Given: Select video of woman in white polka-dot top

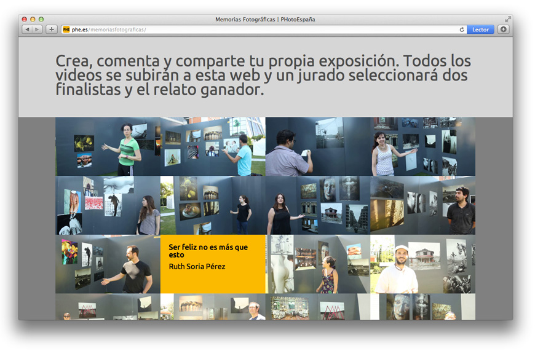Looking at the screenshot, I should point(422,147).
